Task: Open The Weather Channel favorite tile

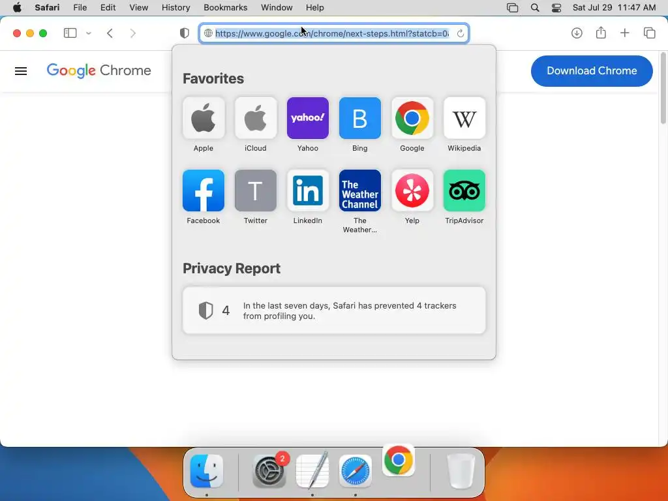Action: 360,190
